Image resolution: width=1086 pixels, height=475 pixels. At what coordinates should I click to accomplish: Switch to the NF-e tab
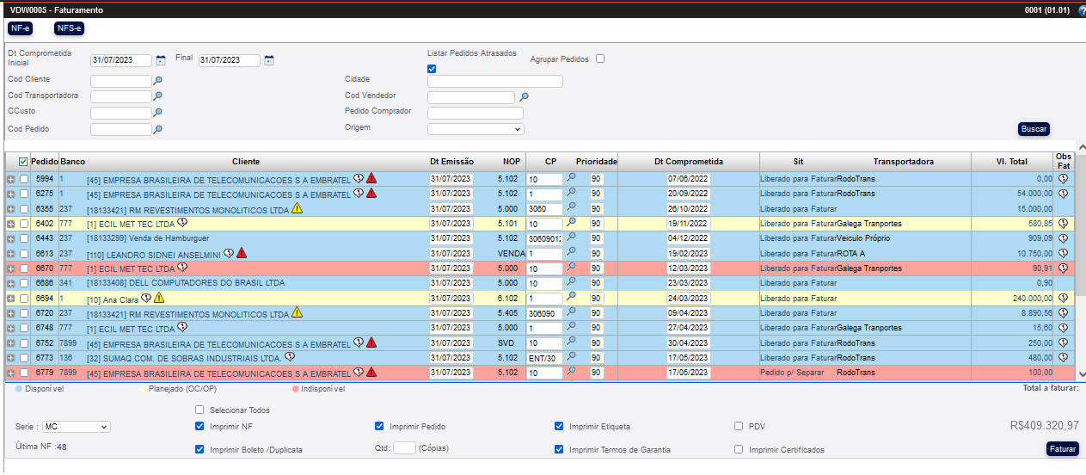(x=21, y=28)
